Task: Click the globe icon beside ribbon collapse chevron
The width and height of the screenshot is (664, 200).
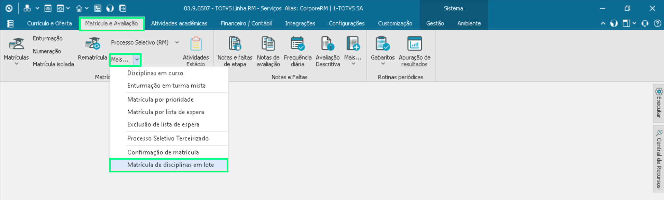Action: coord(614,23)
